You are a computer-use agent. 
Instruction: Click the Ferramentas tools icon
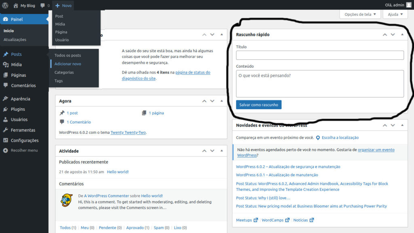tap(6, 130)
